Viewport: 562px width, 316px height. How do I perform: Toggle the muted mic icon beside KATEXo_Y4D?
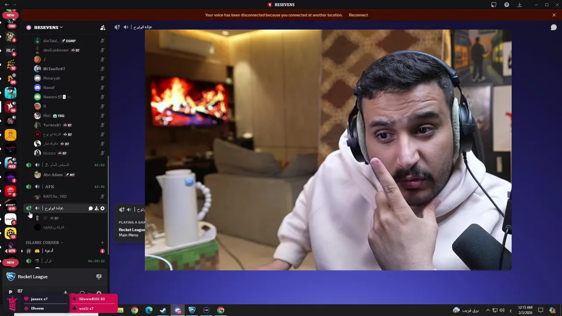tap(102, 196)
